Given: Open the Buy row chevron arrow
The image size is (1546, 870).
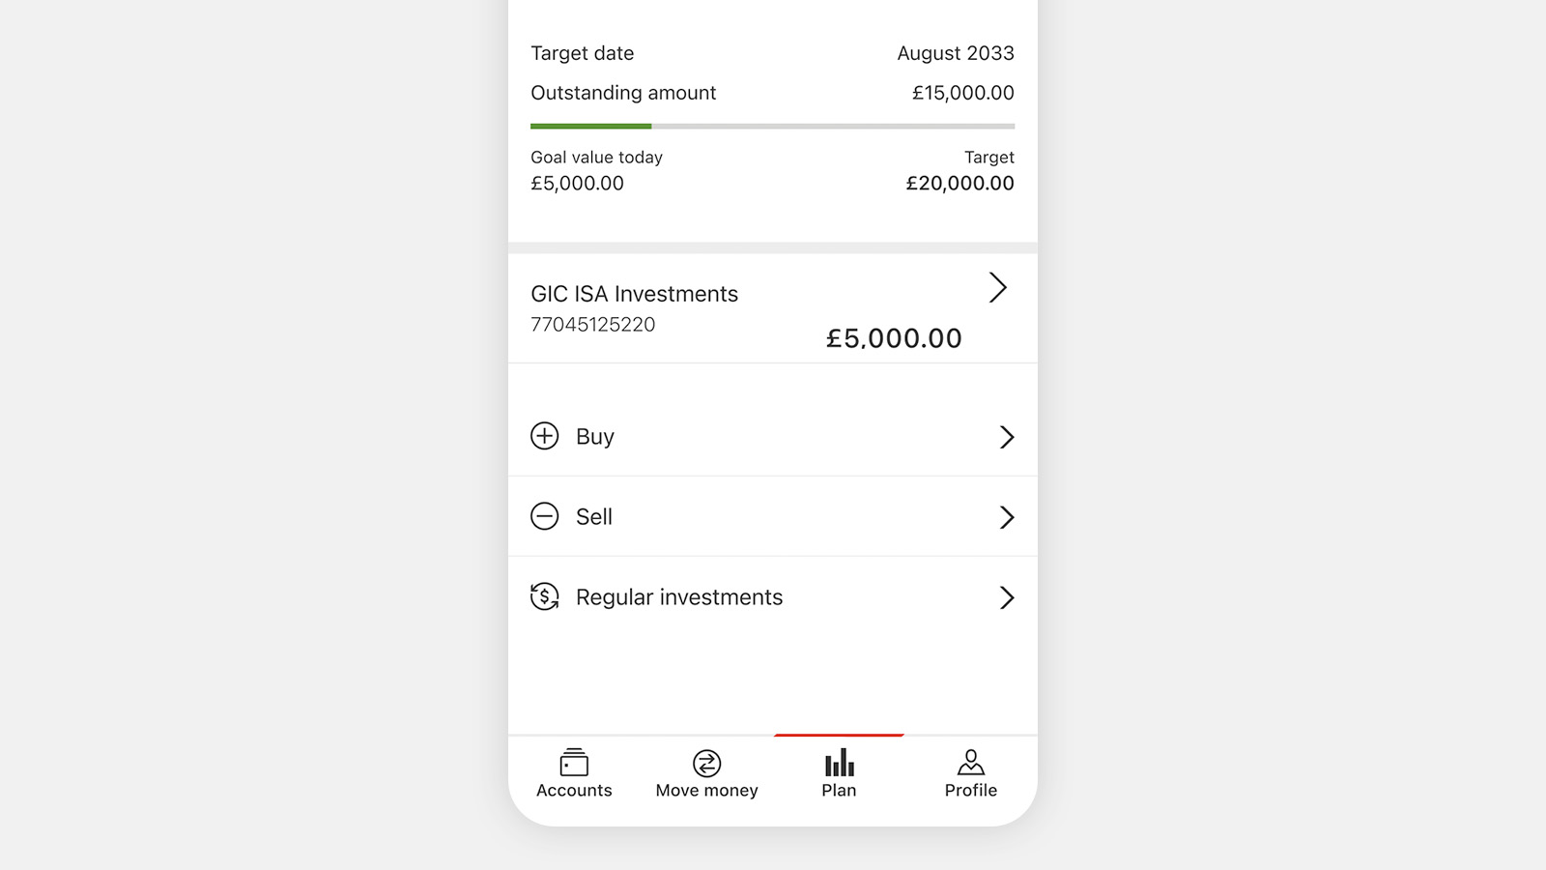Looking at the screenshot, I should [x=1007, y=437].
